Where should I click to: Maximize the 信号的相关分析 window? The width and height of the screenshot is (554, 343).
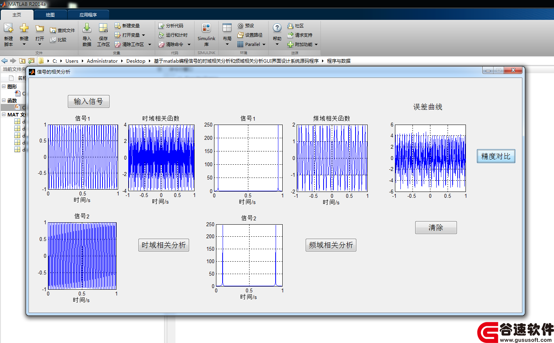(x=499, y=70)
